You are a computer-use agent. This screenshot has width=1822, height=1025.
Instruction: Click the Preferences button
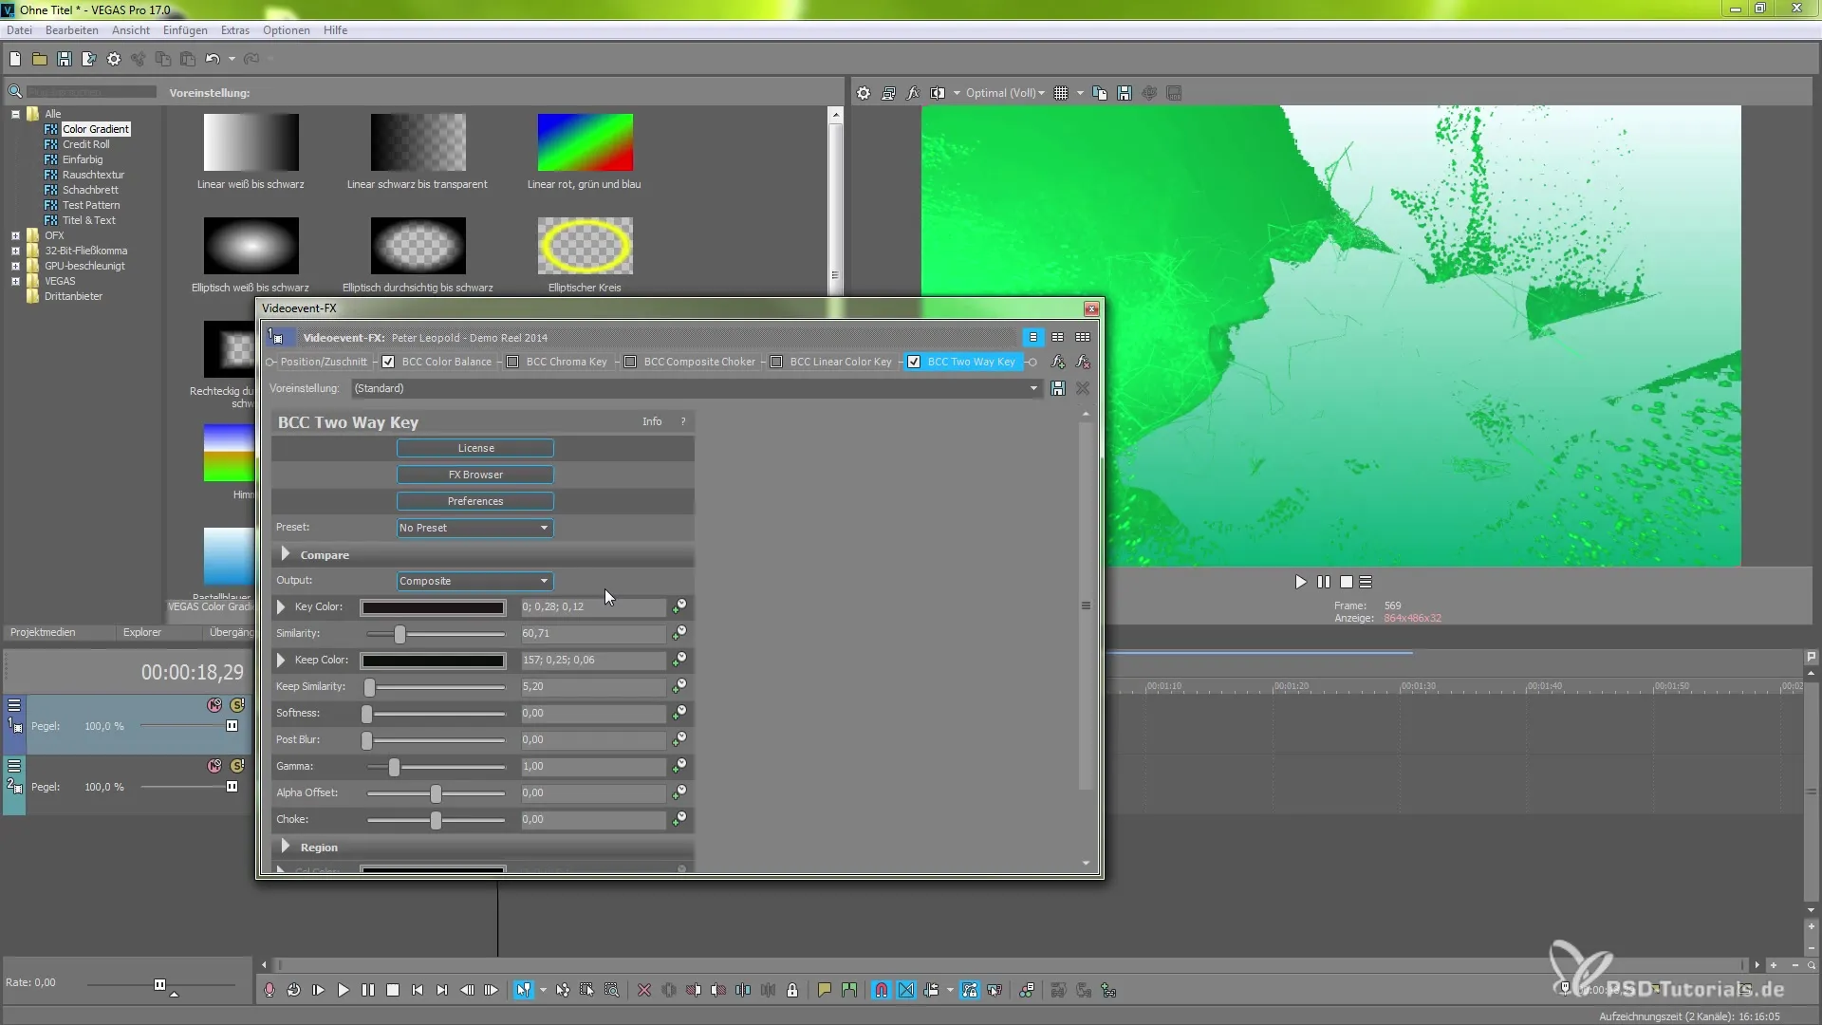click(475, 501)
